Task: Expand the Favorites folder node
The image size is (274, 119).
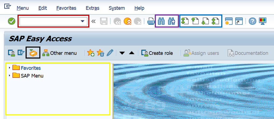Action: point(9,68)
